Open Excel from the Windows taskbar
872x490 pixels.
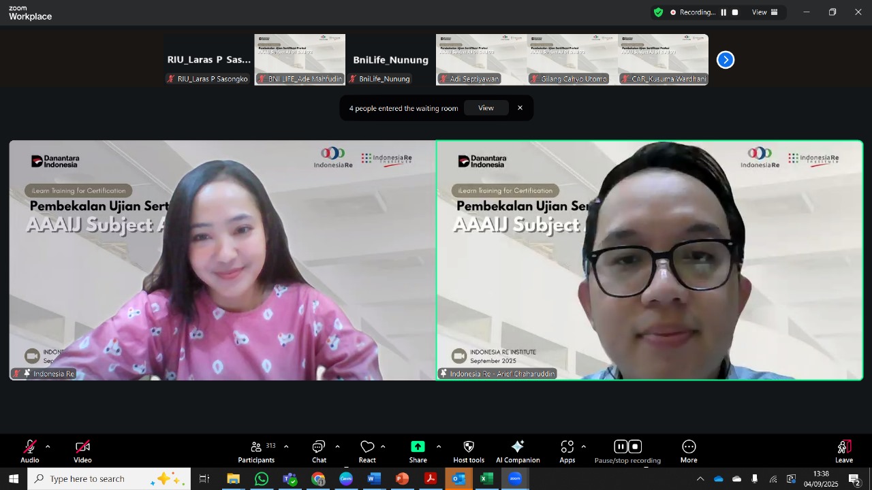(x=486, y=479)
